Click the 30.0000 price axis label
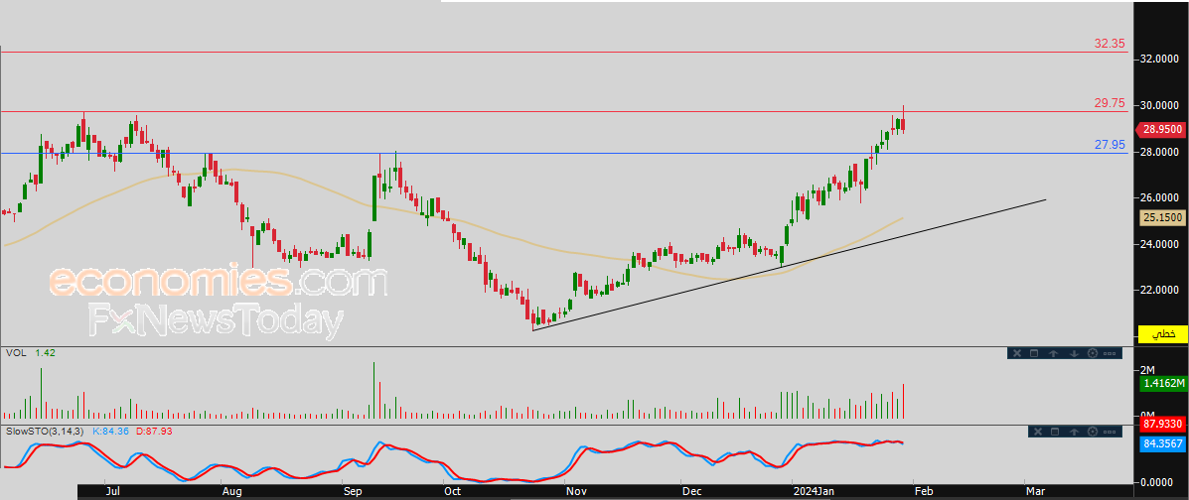The width and height of the screenshot is (1189, 500). pos(1161,105)
